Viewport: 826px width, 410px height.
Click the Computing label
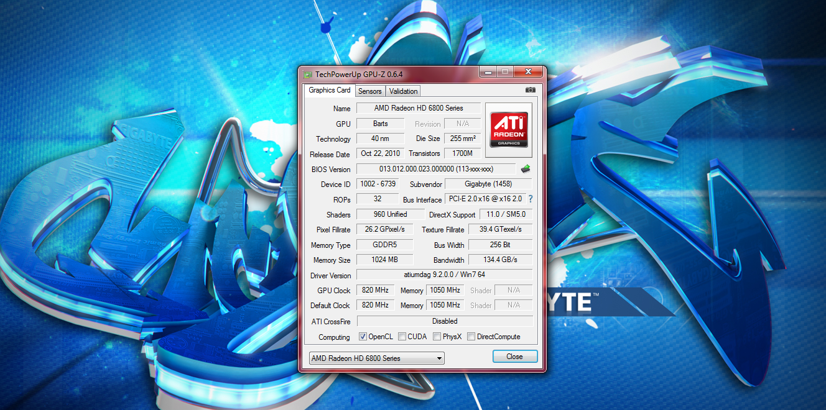(334, 337)
